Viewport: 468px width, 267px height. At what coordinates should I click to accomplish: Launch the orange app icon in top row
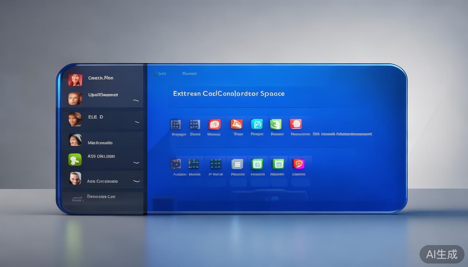236,124
